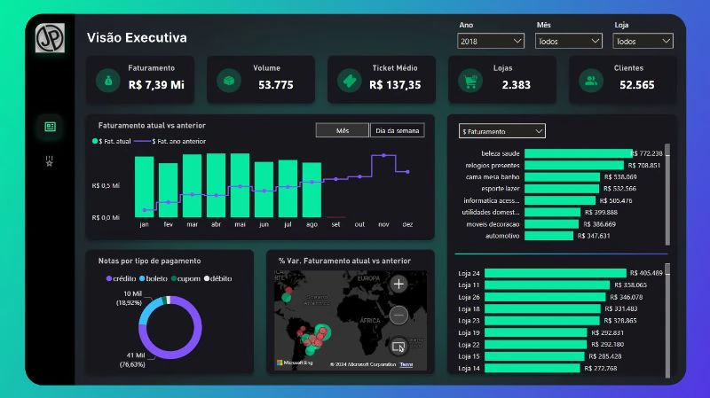The height and width of the screenshot is (398, 710).
Task: Open the ranking medal icon in sidebar
Action: (50, 161)
